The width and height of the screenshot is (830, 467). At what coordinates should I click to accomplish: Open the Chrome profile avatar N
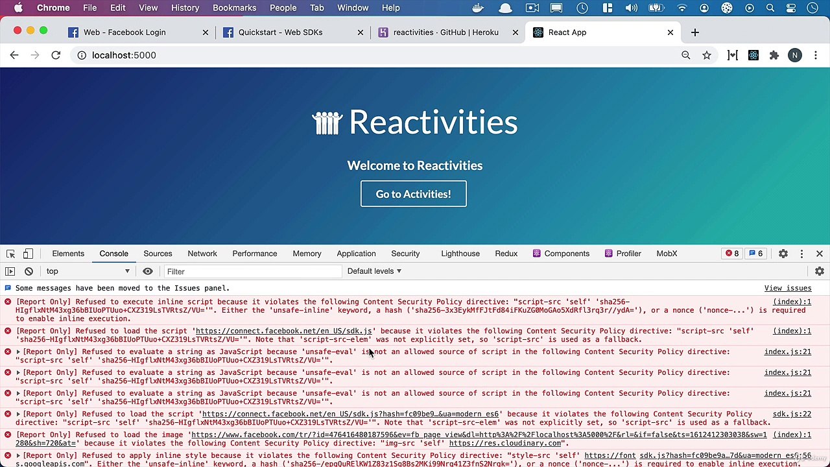794,55
